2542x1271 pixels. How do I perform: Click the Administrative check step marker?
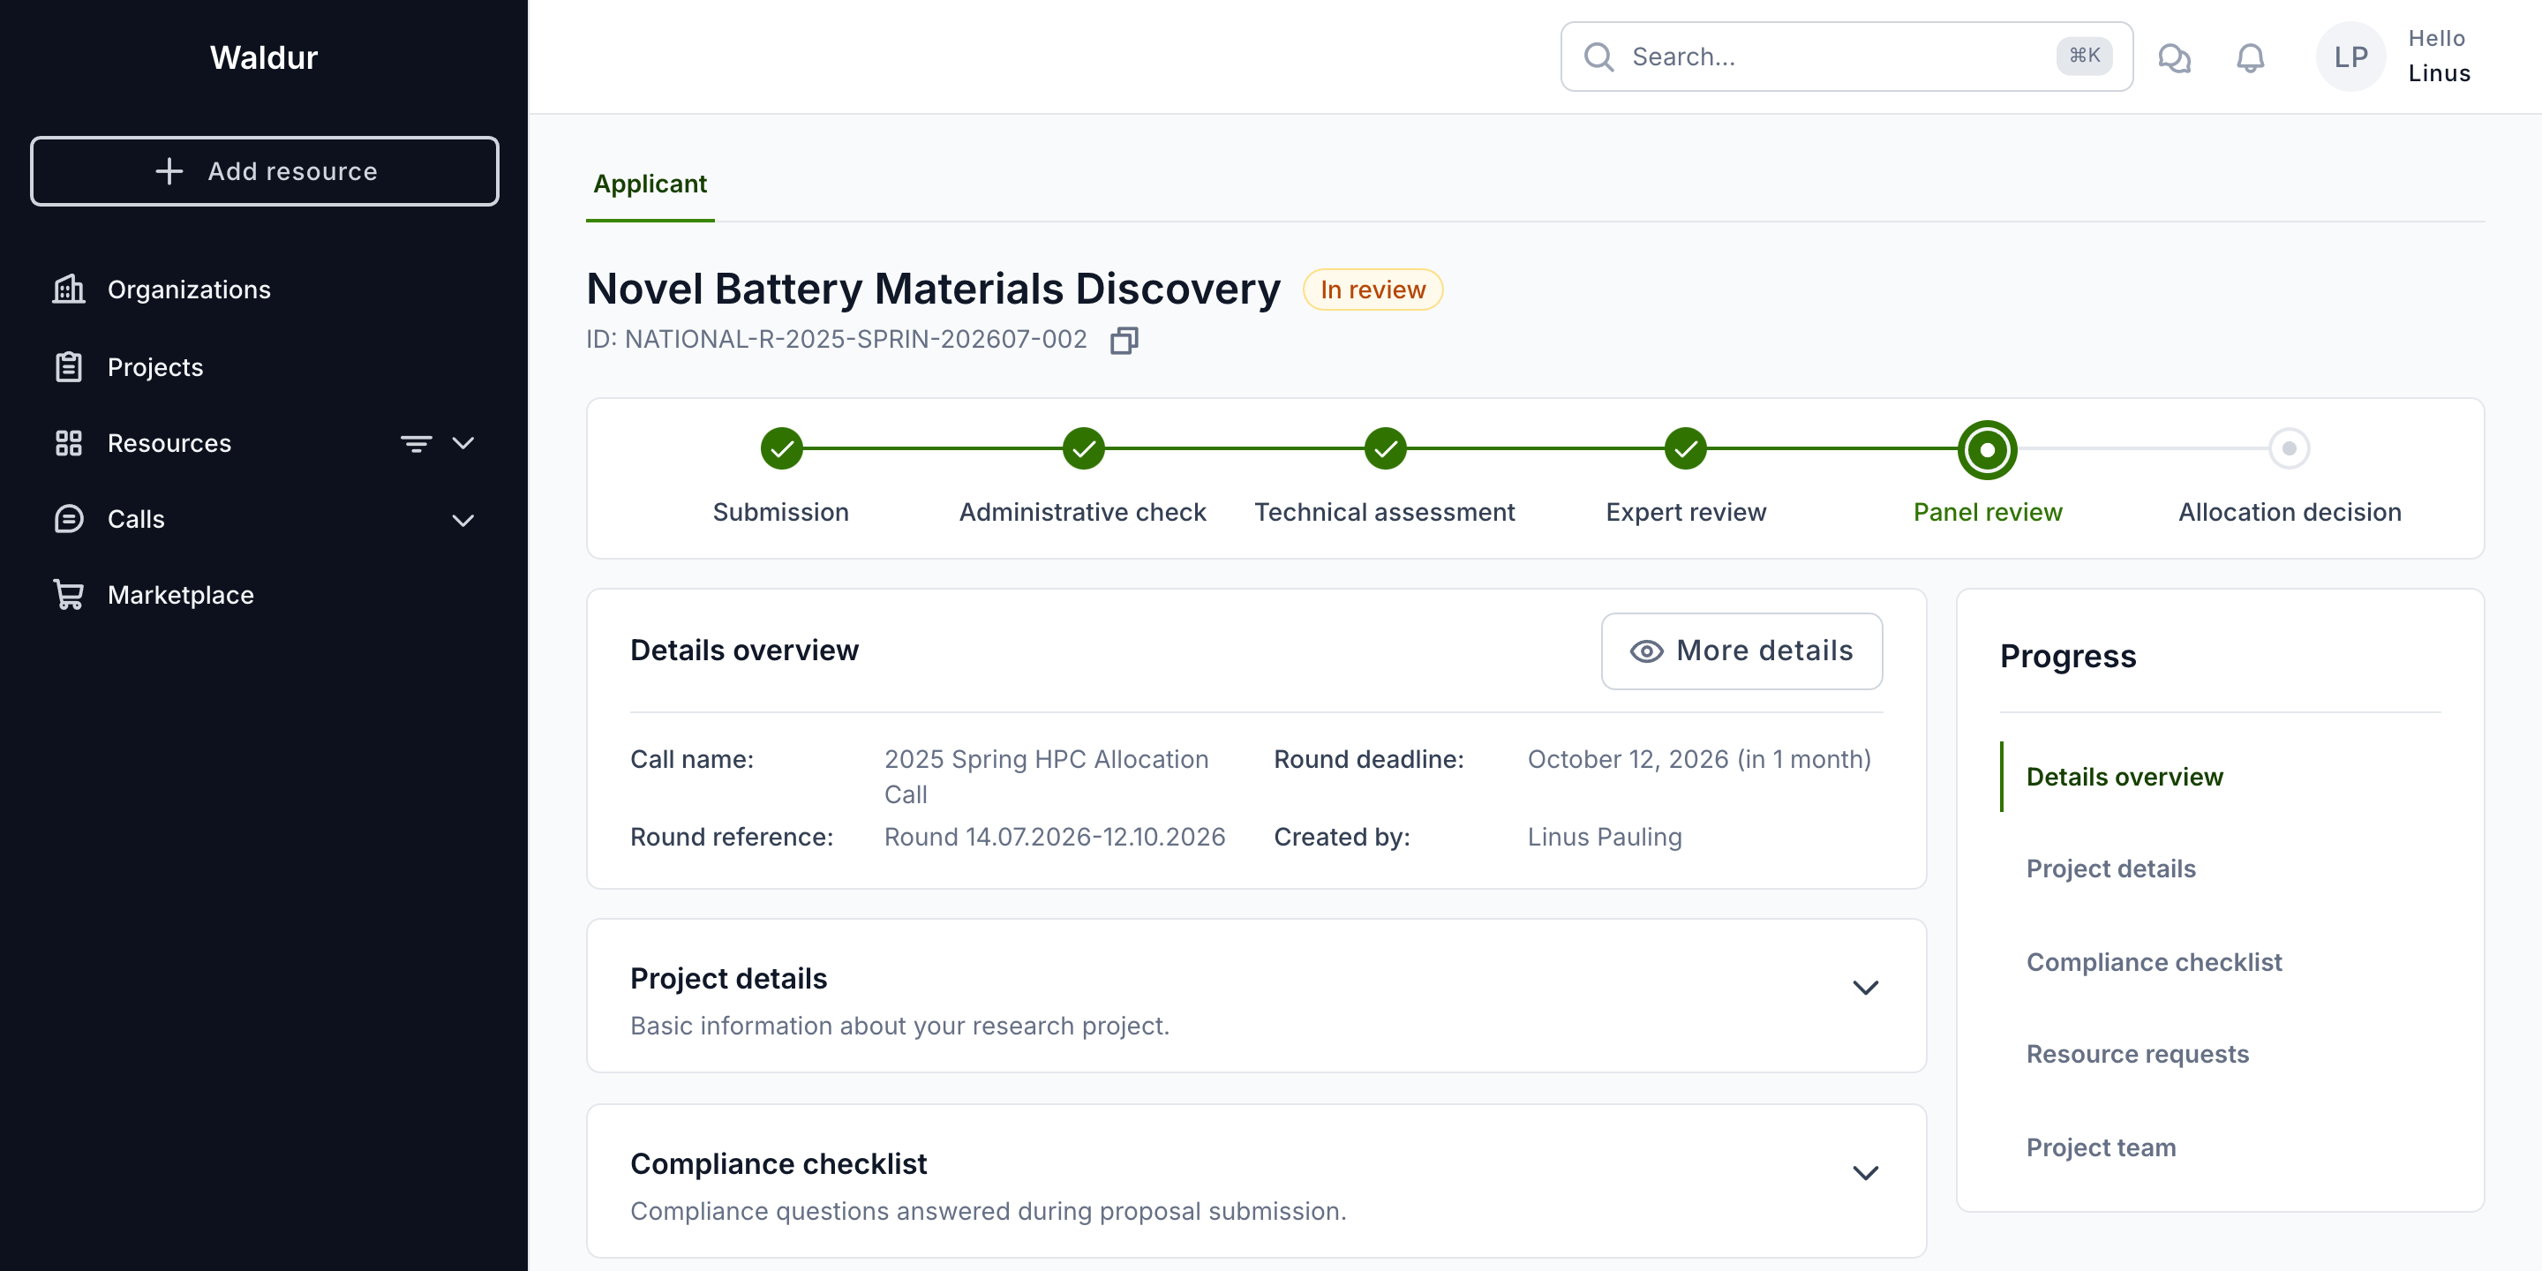(1082, 449)
